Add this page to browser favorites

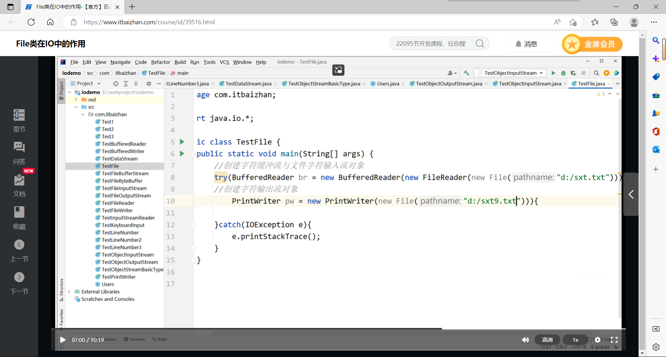tap(573, 22)
